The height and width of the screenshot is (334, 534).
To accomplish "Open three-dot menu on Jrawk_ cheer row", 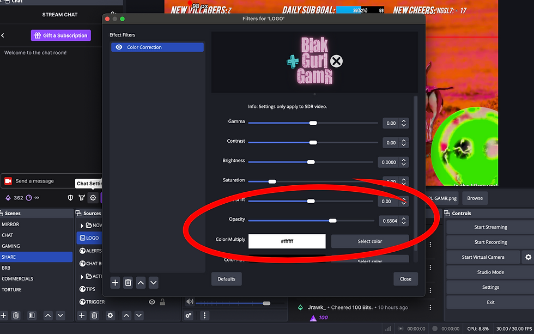I will pos(430,307).
